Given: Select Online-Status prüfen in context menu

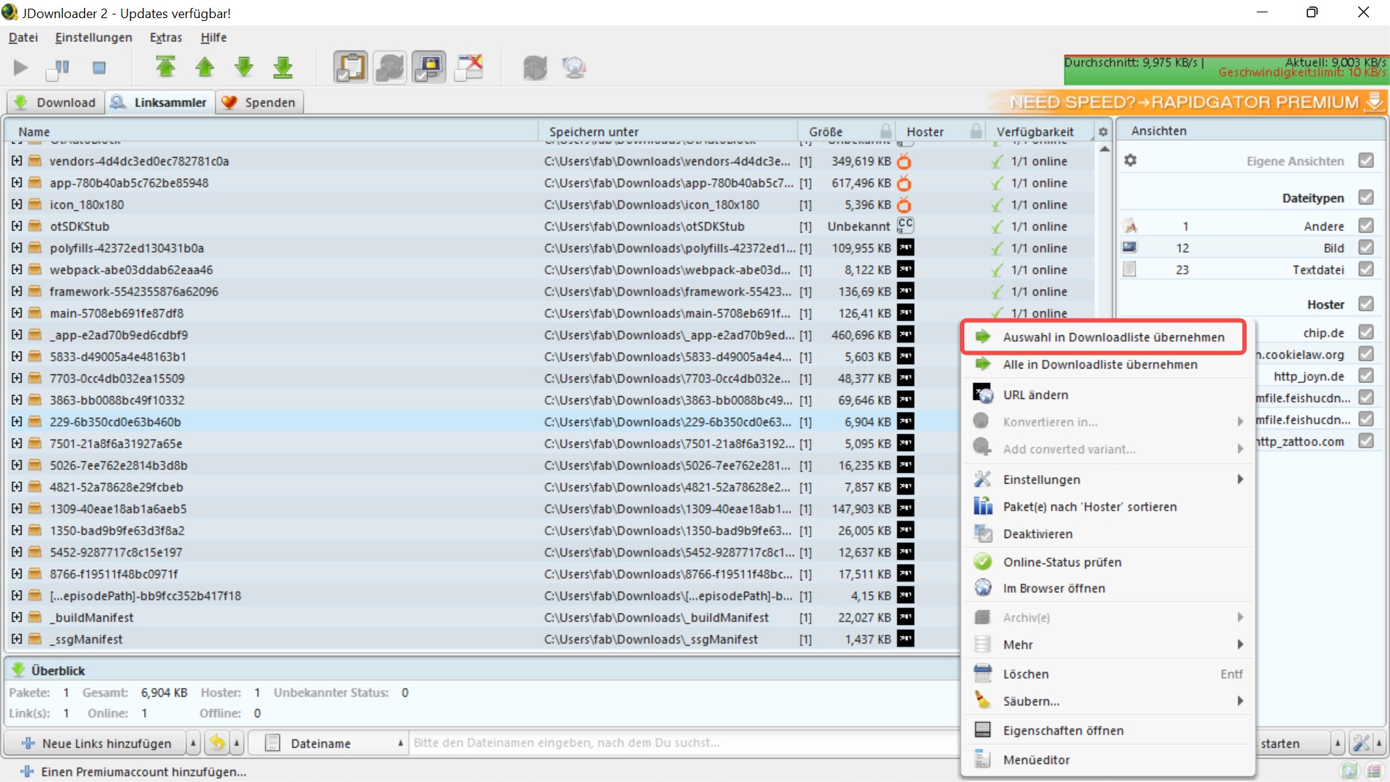Looking at the screenshot, I should pyautogui.click(x=1108, y=562).
